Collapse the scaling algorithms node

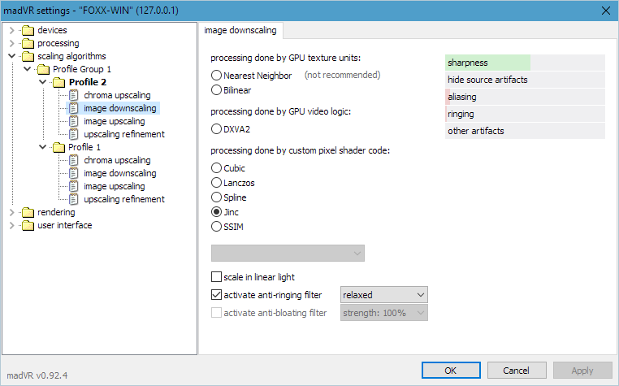click(12, 57)
